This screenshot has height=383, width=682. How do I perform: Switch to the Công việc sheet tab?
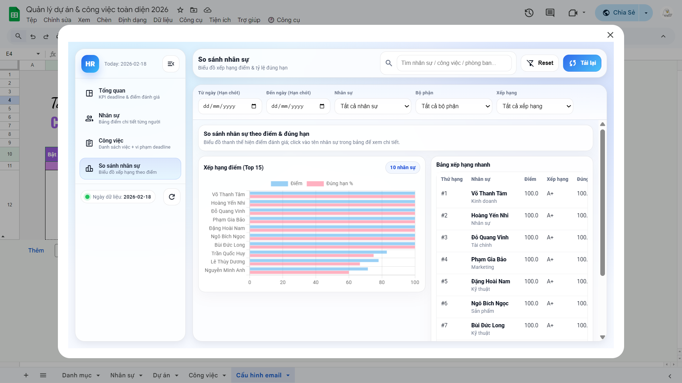203,375
